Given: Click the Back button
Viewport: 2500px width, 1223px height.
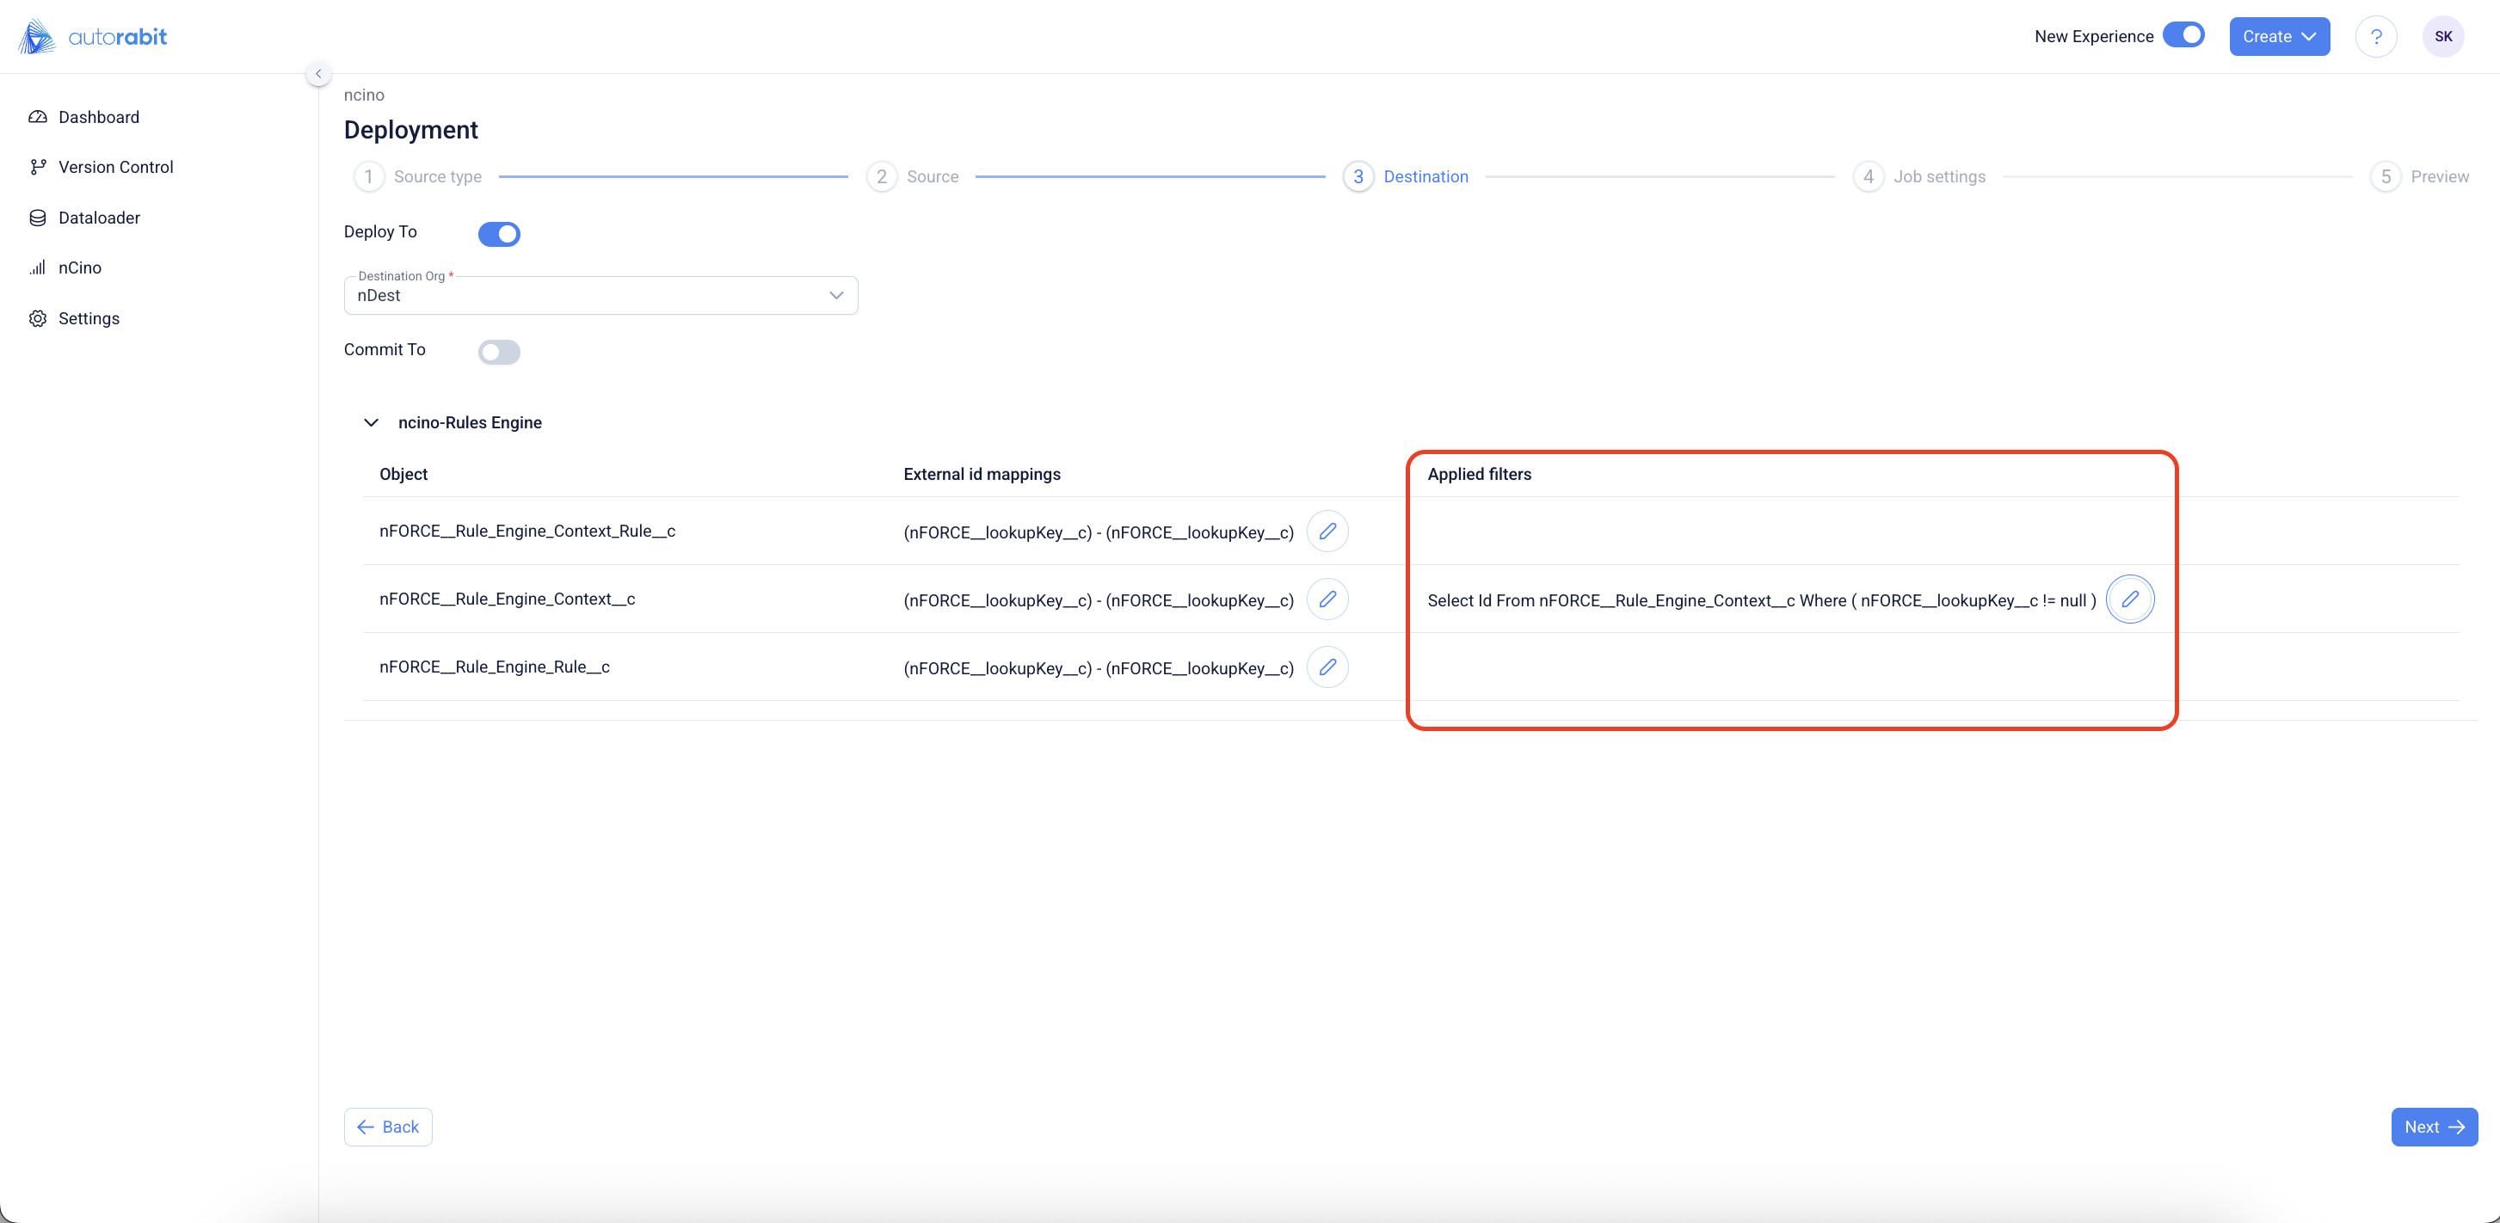Looking at the screenshot, I should click(387, 1127).
